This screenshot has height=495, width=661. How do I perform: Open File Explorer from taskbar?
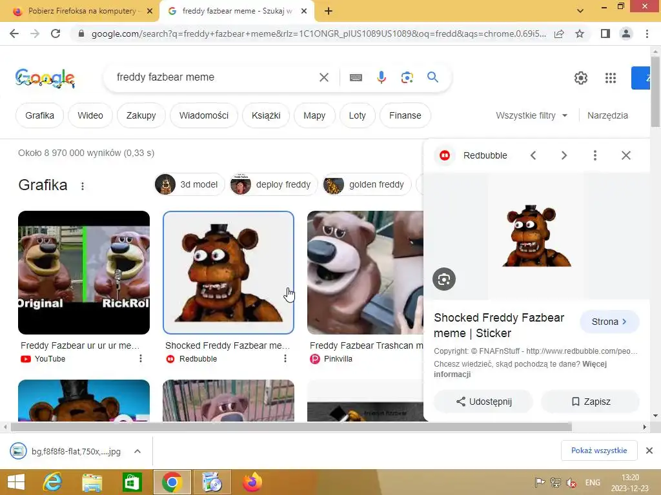pos(92,482)
